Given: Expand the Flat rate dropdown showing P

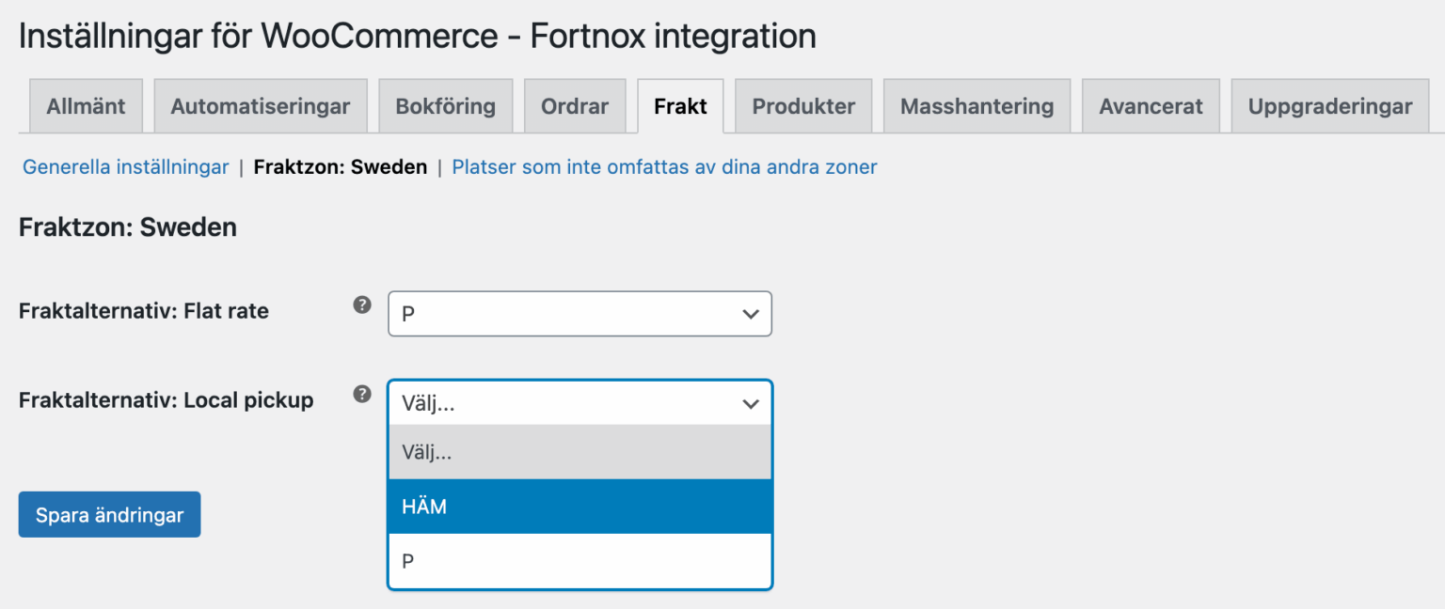Looking at the screenshot, I should tap(580, 313).
